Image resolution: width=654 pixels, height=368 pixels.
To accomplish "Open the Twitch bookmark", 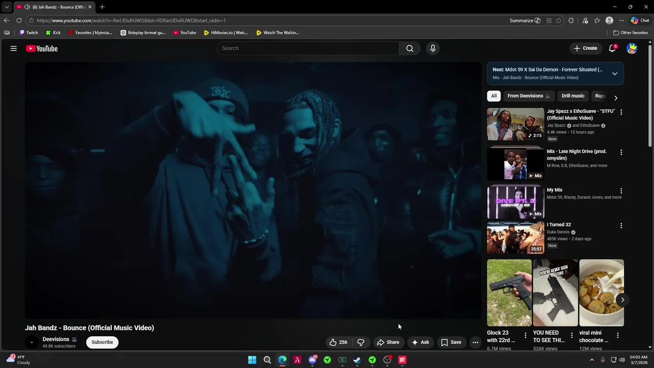I will click(29, 33).
